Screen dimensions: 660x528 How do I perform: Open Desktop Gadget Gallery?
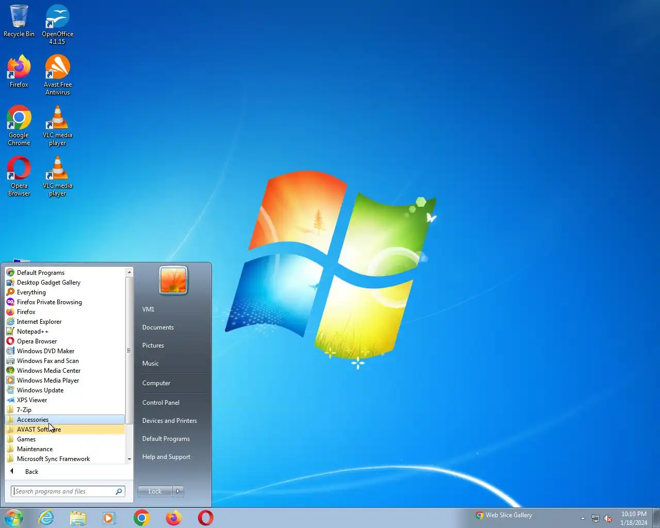65,282
